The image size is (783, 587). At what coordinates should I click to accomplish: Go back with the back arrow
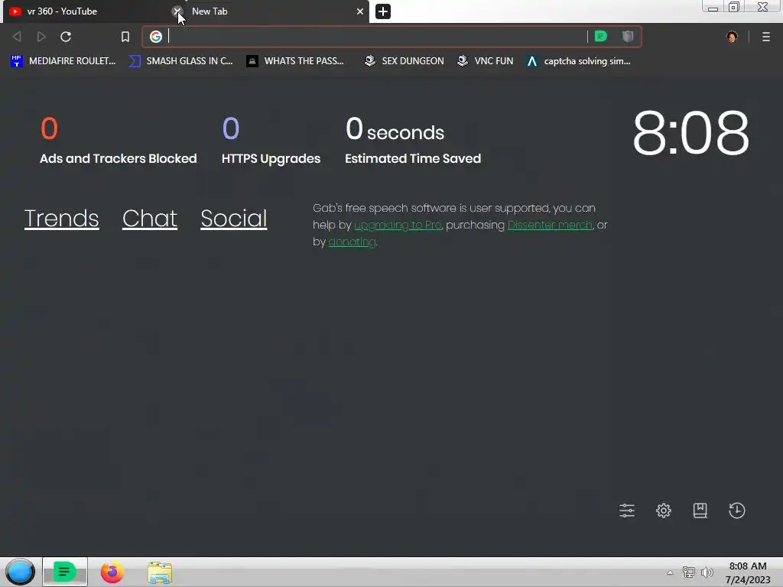(x=17, y=37)
